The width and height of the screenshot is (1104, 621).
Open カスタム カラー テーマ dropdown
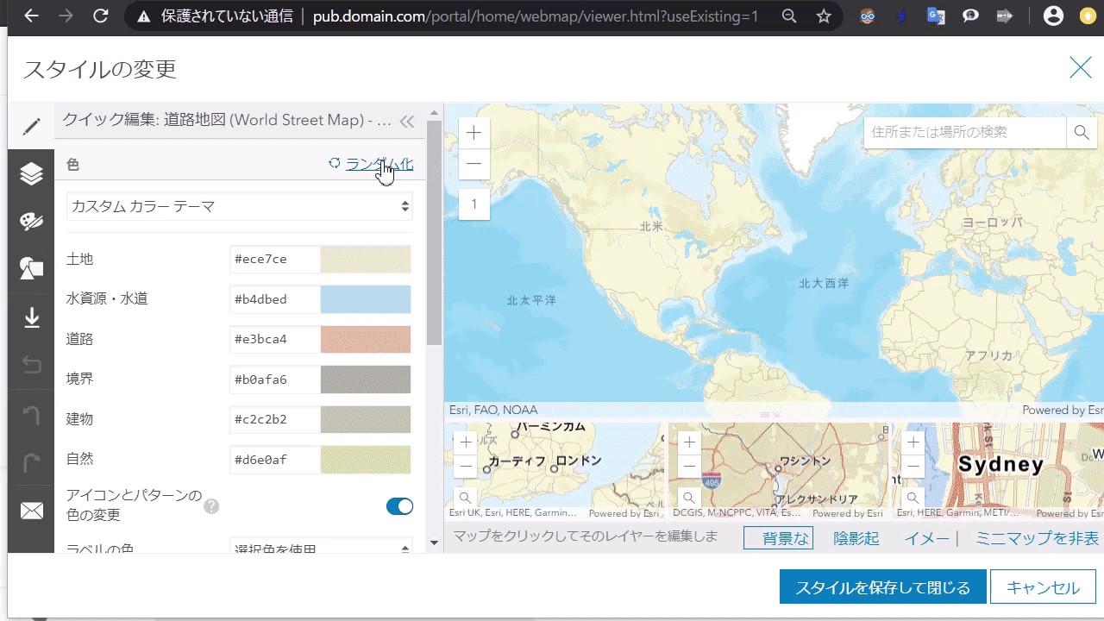(x=239, y=206)
